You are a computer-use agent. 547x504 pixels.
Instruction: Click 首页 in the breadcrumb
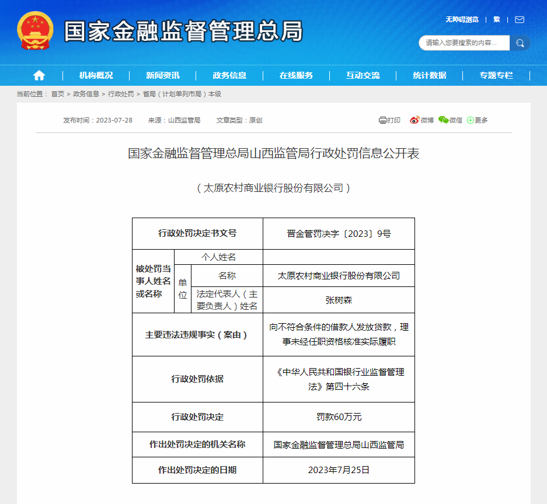pyautogui.click(x=58, y=94)
